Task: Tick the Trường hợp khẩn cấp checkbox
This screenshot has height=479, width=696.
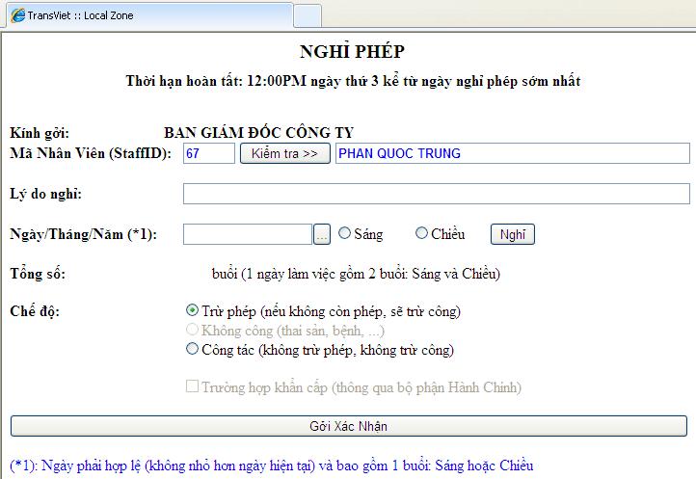Action: click(x=192, y=386)
